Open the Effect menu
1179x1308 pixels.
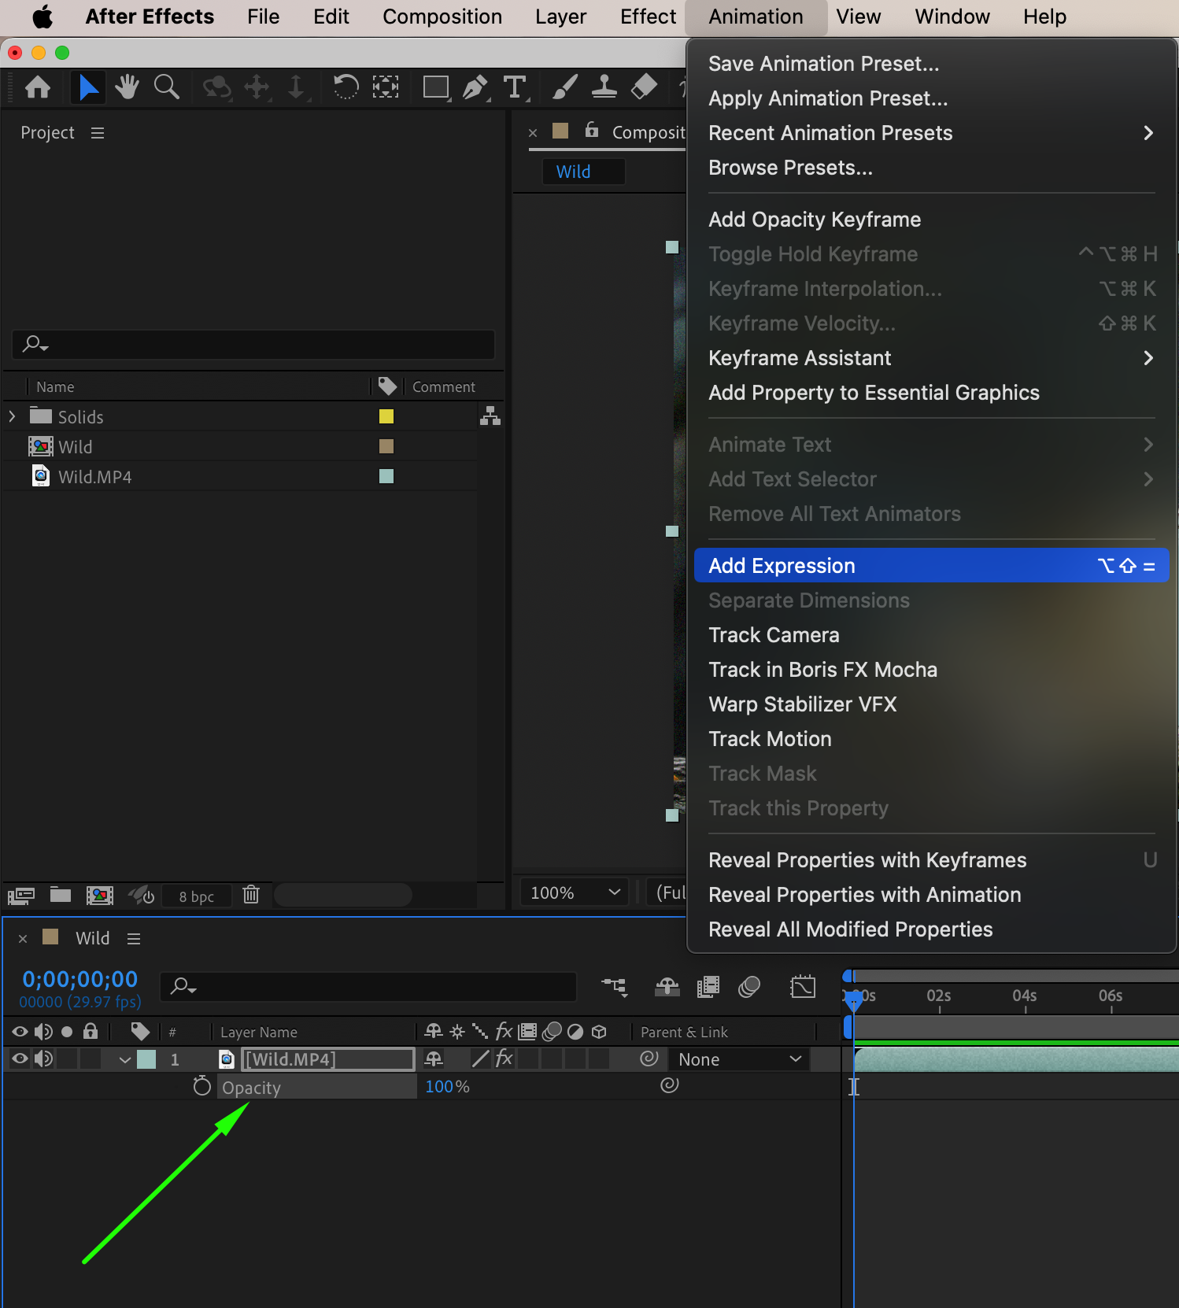pyautogui.click(x=647, y=17)
